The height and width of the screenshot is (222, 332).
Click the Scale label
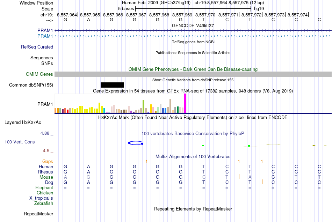click(47, 9)
